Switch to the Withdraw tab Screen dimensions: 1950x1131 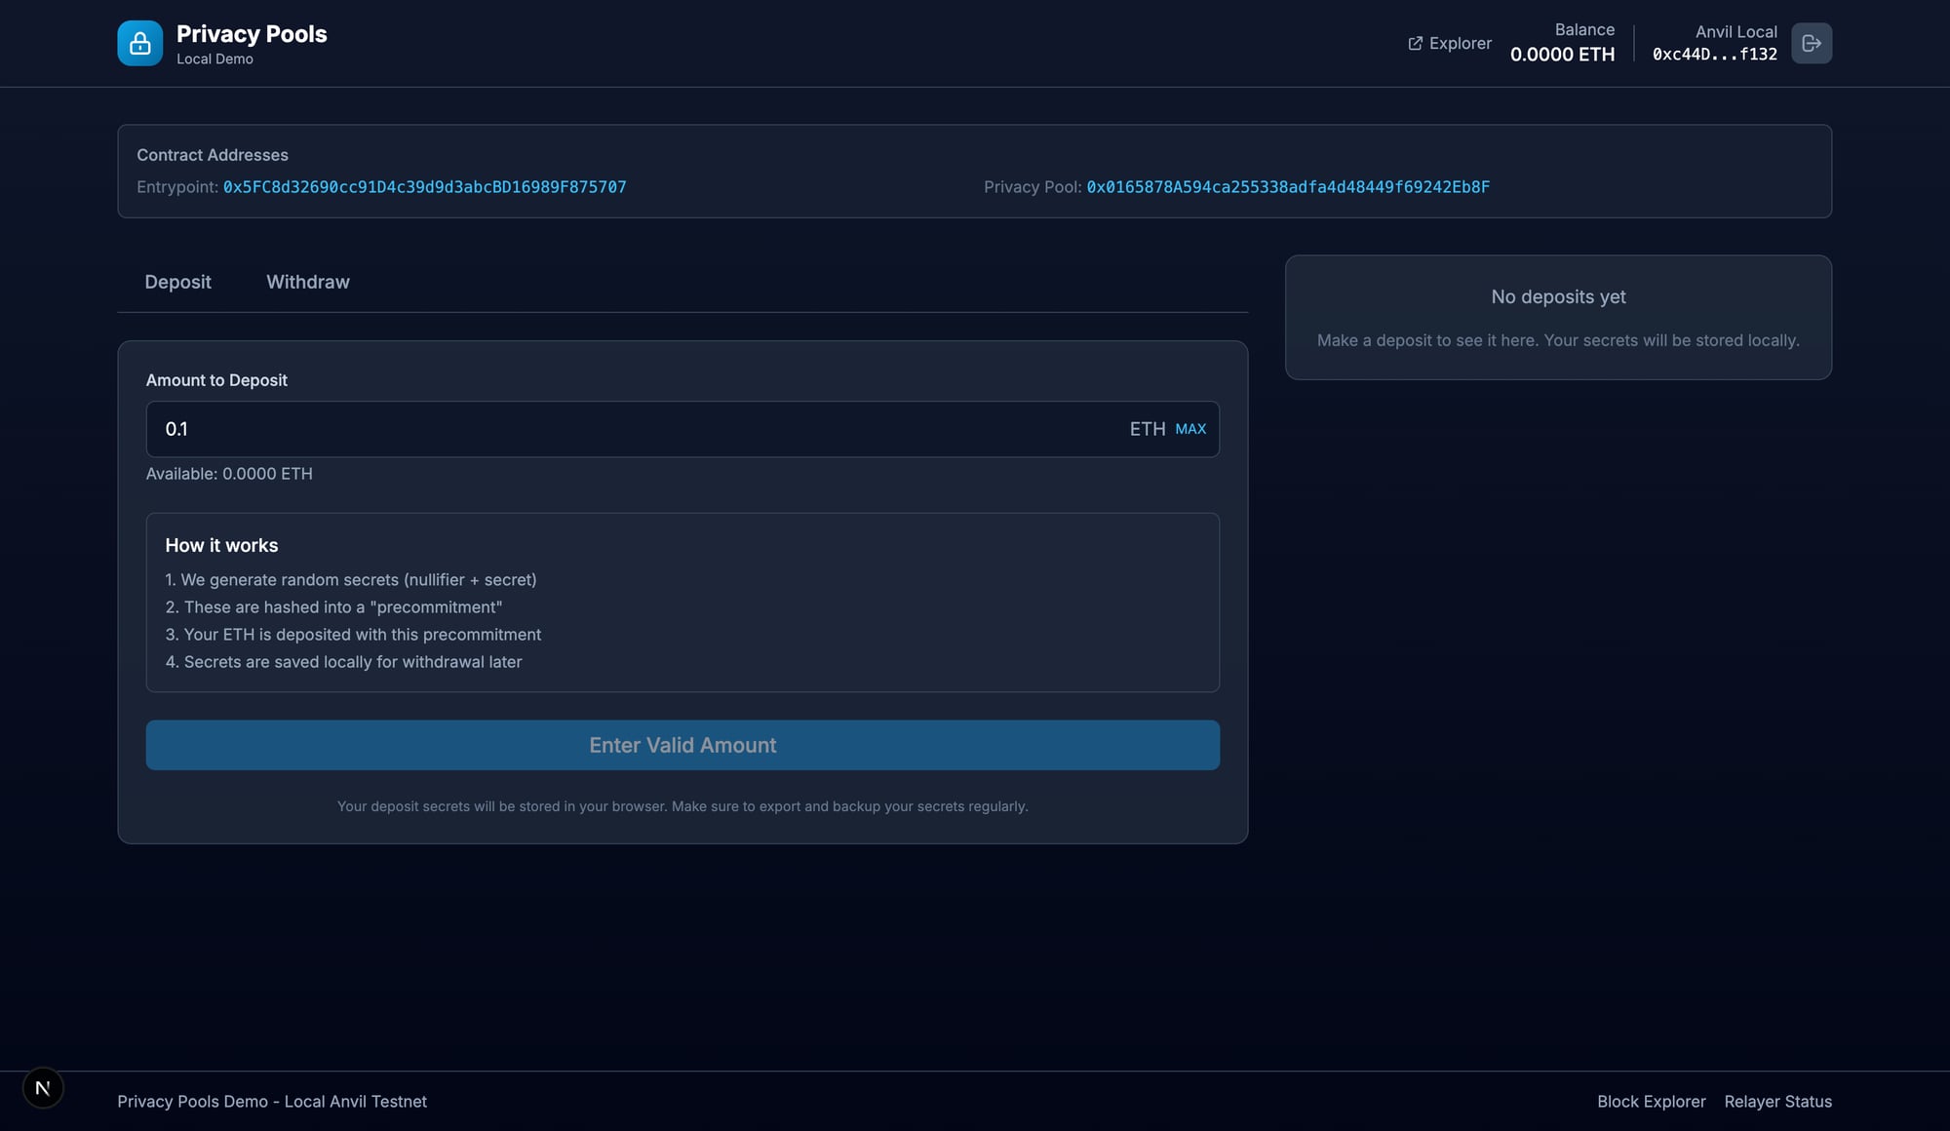[307, 282]
